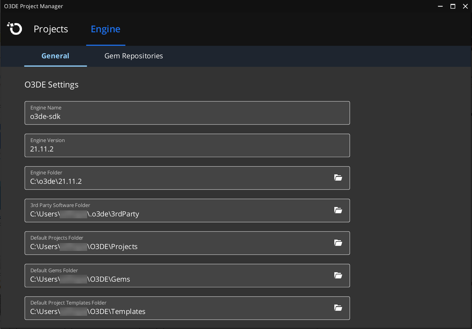Select the General settings tab

(55, 56)
